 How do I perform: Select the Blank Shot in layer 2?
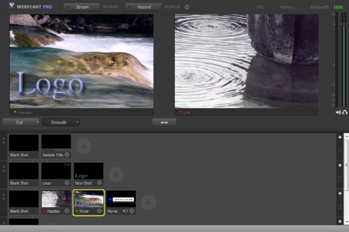point(24,174)
